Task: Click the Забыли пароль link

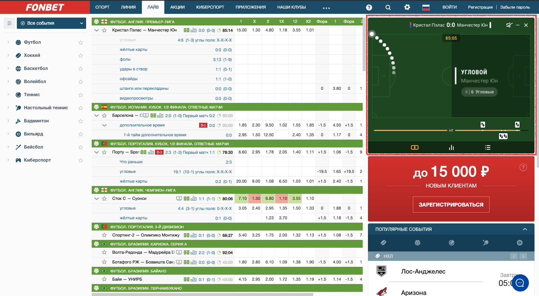Action: click(515, 7)
